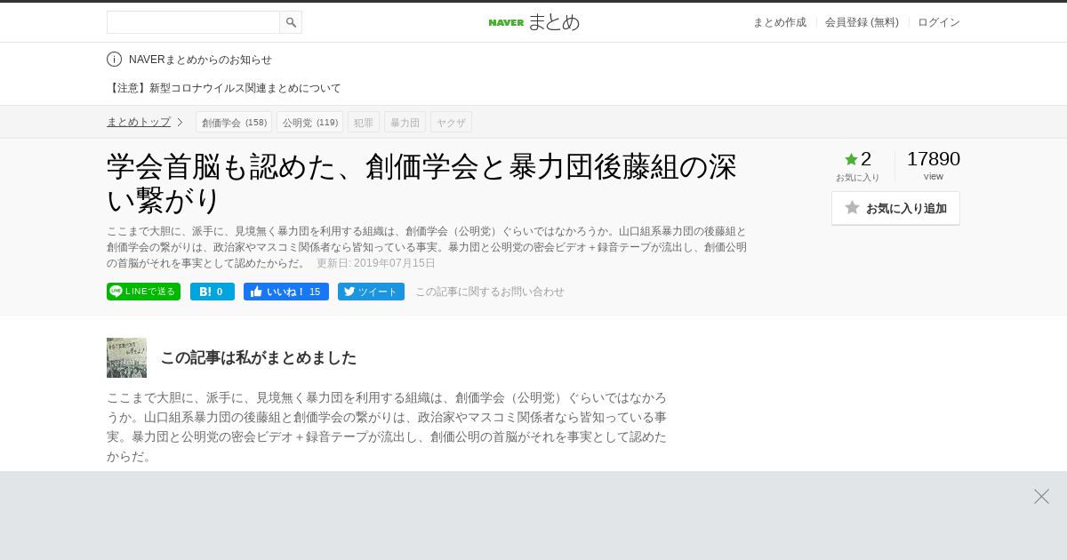Open the 新型コロナウイルス関連まとめについて notice

tap(224, 88)
